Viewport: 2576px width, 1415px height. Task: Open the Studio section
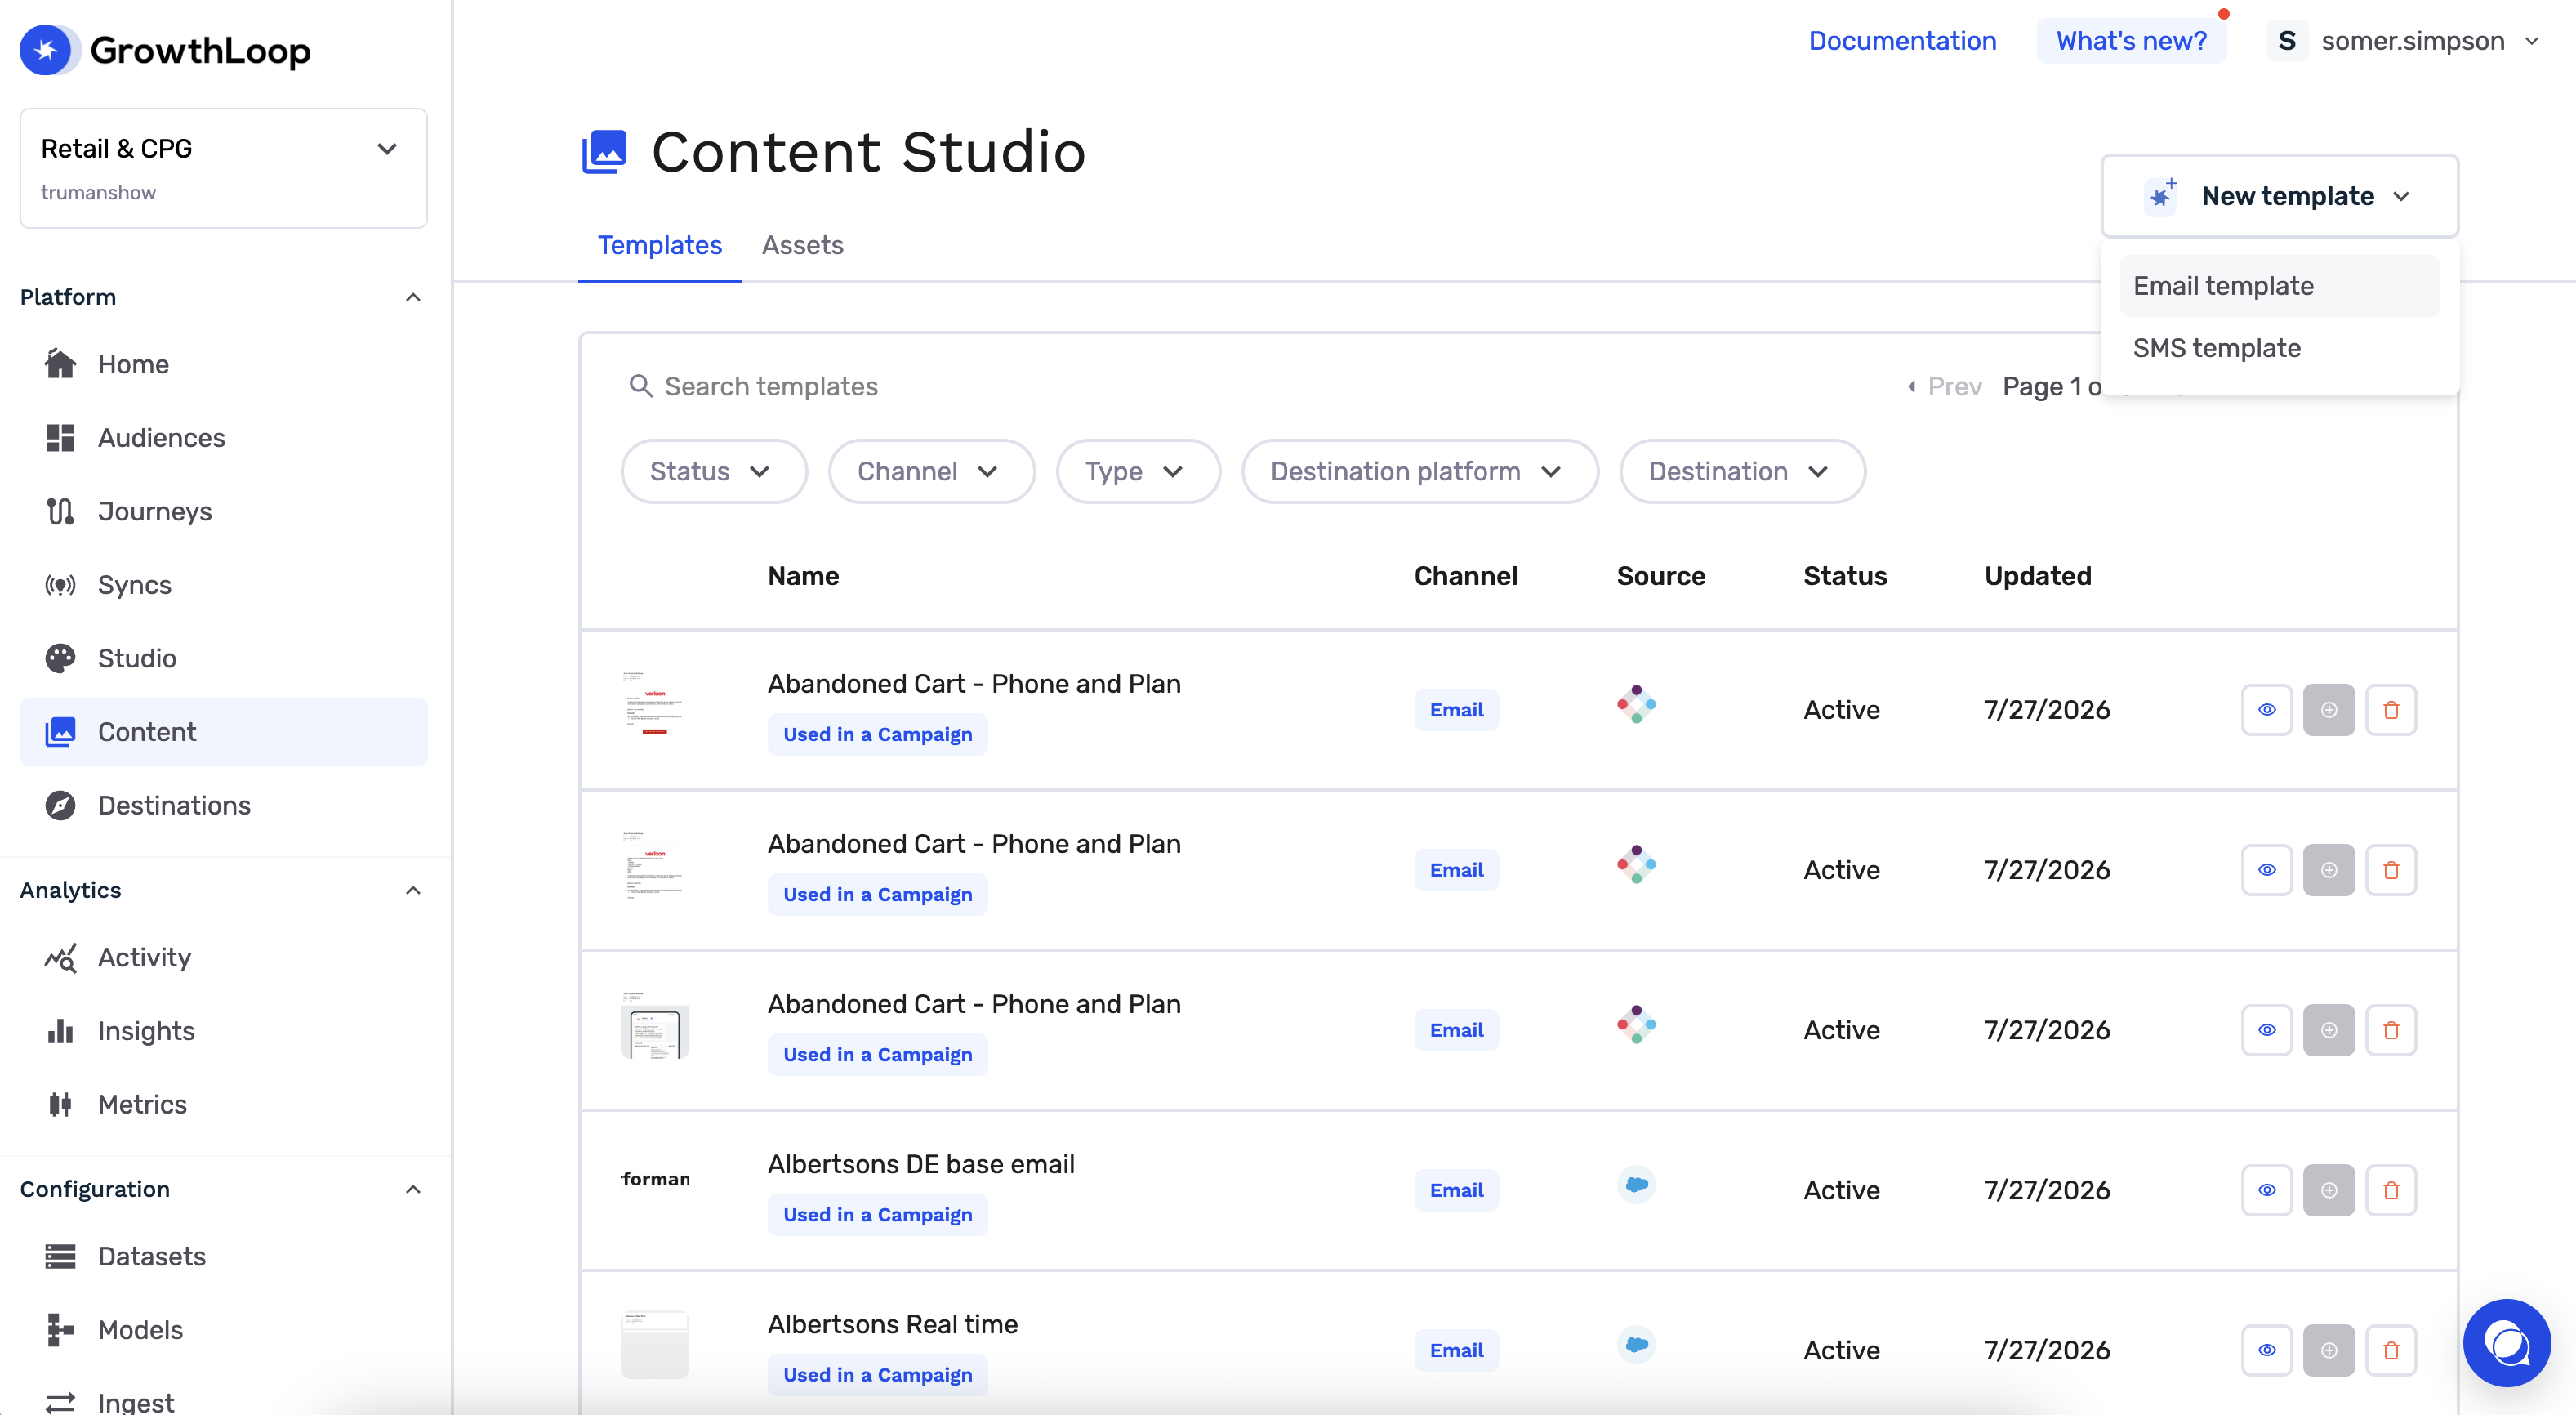[x=136, y=658]
